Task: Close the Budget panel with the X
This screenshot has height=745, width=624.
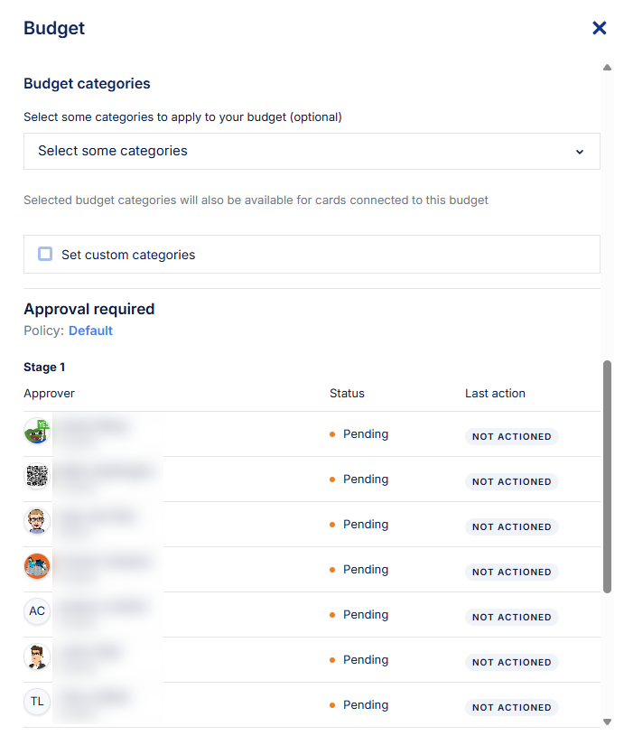Action: pyautogui.click(x=599, y=28)
